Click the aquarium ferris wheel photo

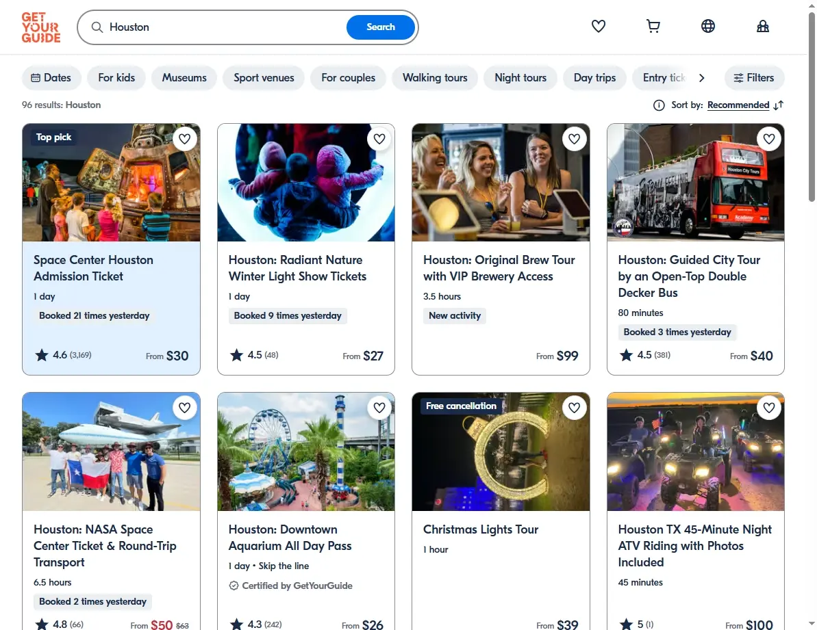(x=306, y=451)
